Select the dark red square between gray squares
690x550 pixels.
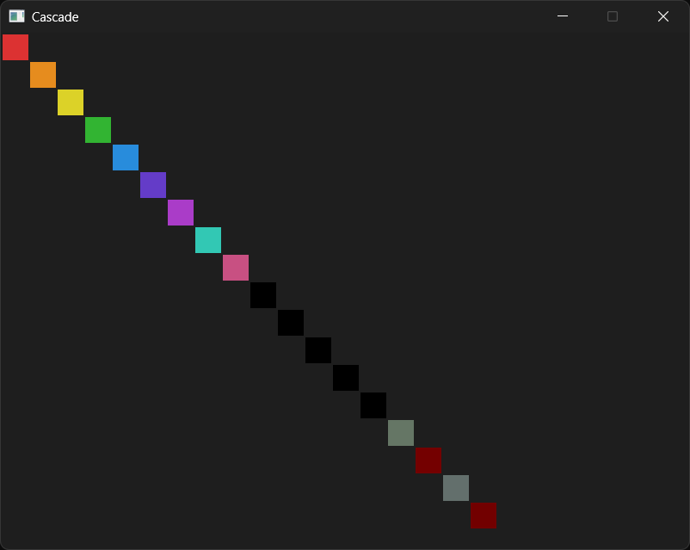click(x=428, y=460)
